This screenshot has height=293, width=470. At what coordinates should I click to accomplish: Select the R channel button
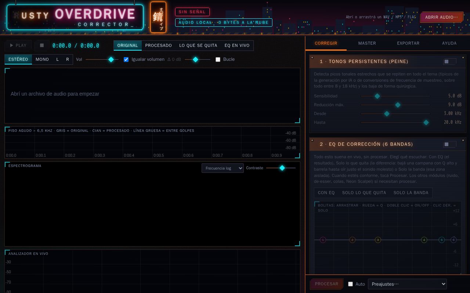[68, 59]
